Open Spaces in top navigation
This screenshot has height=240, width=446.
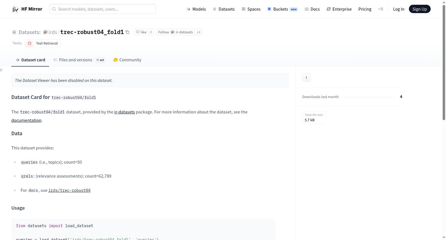(251, 9)
